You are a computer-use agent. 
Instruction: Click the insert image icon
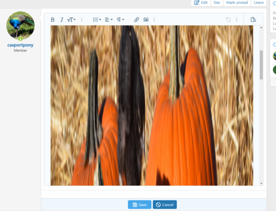click(146, 20)
